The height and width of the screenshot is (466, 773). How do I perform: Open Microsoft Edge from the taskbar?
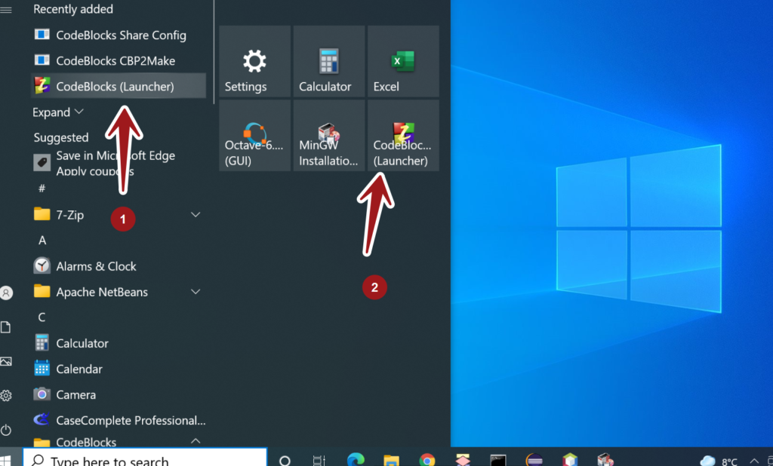(x=355, y=459)
